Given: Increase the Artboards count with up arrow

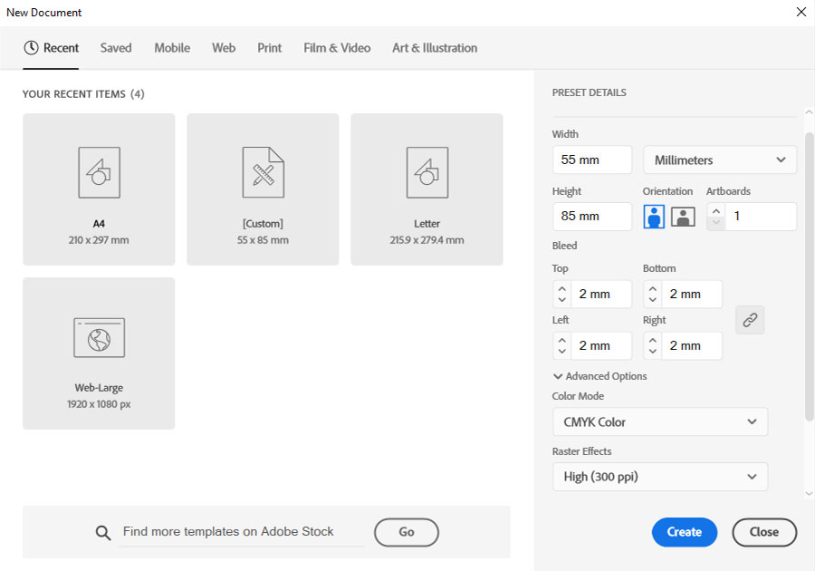Looking at the screenshot, I should click(716, 210).
